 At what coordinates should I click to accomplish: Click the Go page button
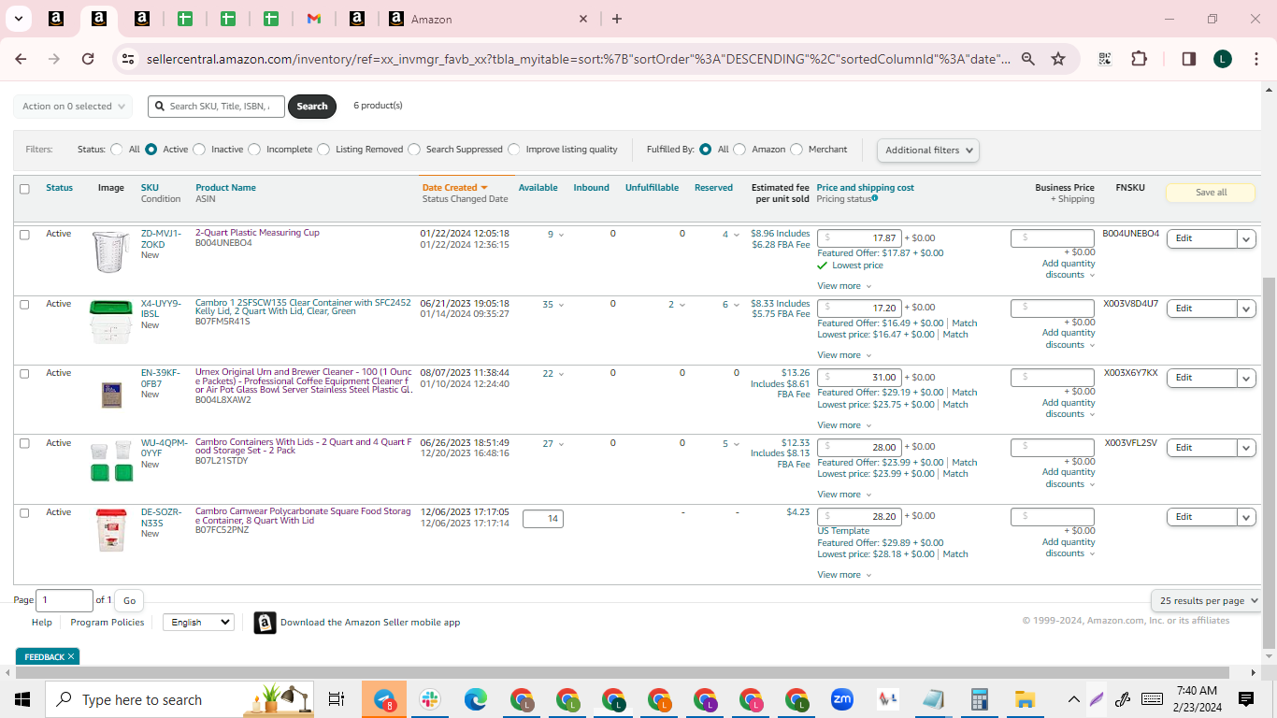(x=129, y=601)
